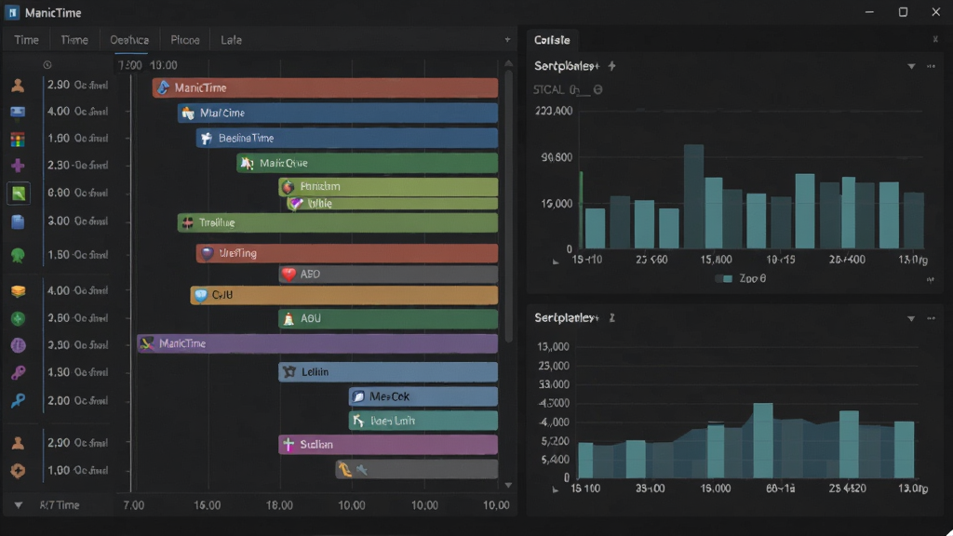Select the Fontdam olive bar
Viewport: 953px width, 536px height.
pos(388,186)
